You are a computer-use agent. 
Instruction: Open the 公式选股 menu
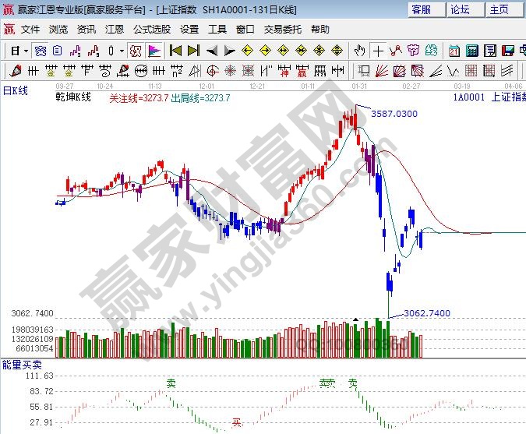(x=152, y=30)
